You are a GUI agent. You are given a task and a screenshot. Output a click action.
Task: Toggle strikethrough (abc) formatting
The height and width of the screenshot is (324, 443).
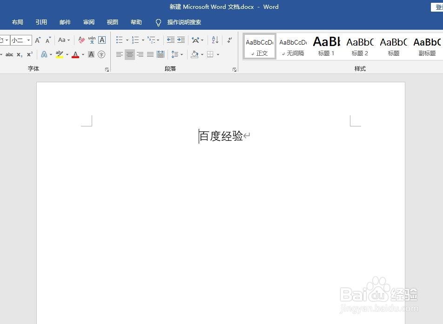point(9,54)
